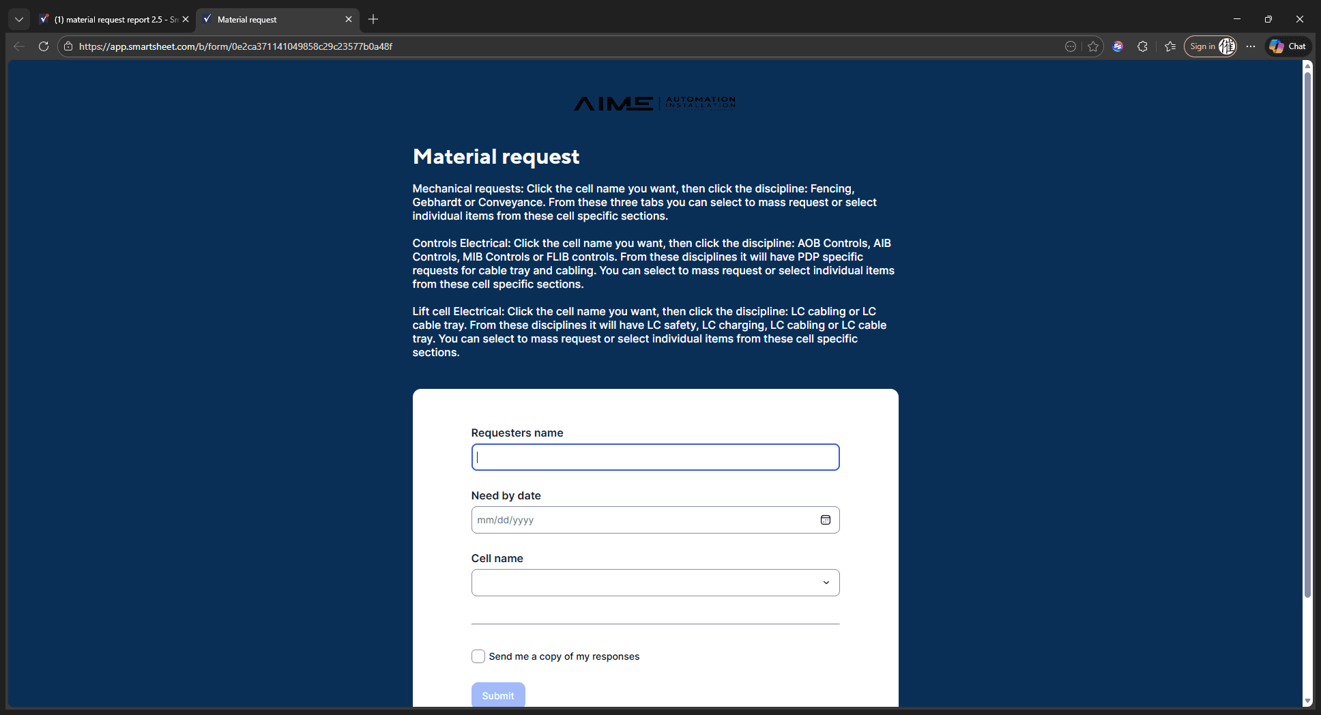Click the face icon in the address bar
This screenshot has height=715, width=1321.
[1071, 46]
